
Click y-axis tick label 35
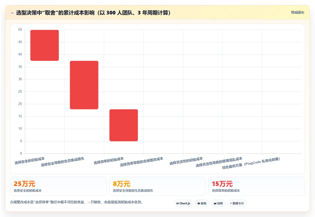pyautogui.click(x=20, y=67)
